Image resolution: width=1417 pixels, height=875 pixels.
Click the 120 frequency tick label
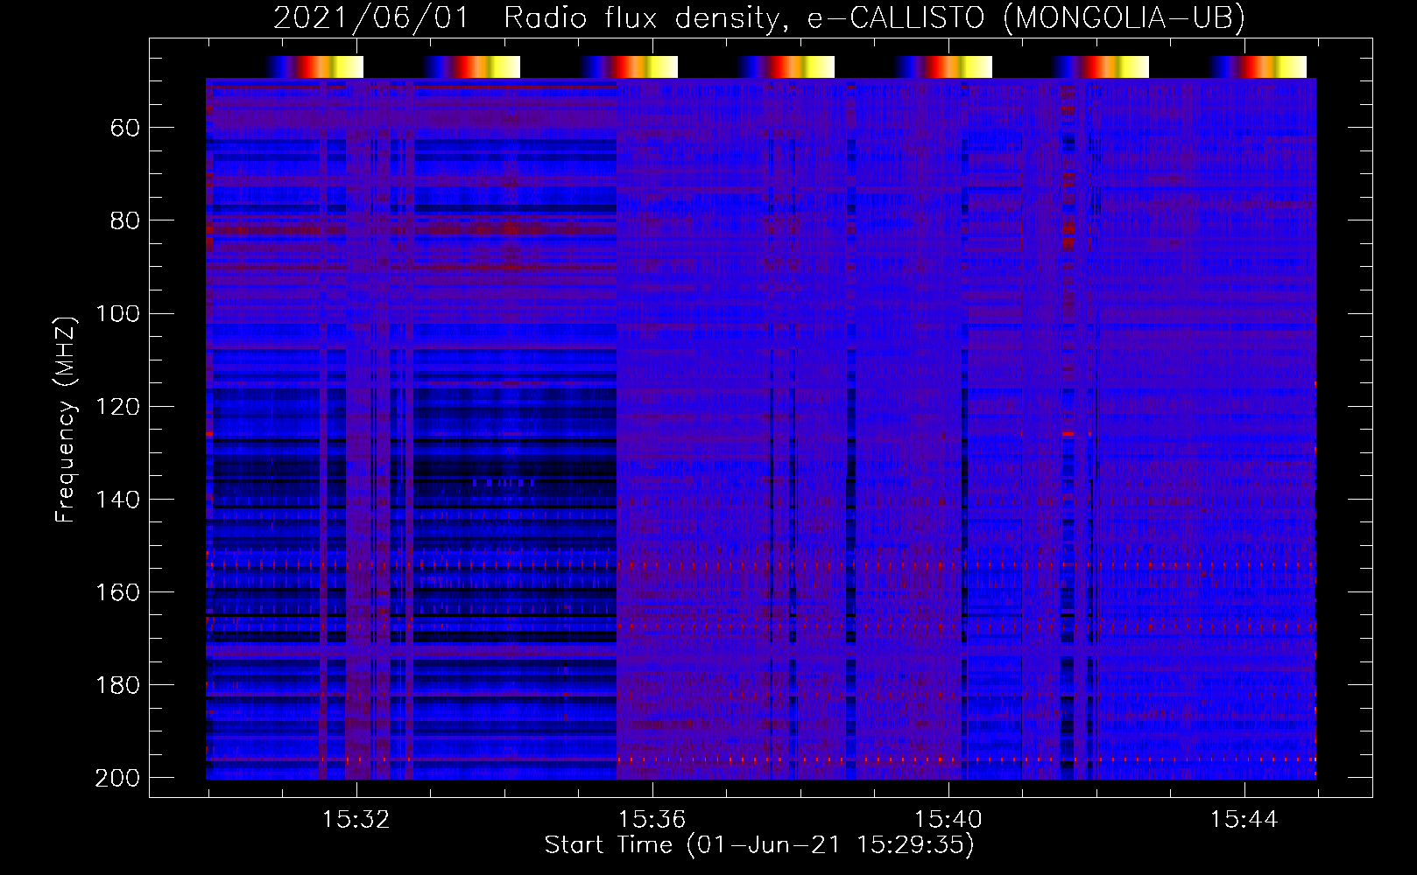coord(117,407)
